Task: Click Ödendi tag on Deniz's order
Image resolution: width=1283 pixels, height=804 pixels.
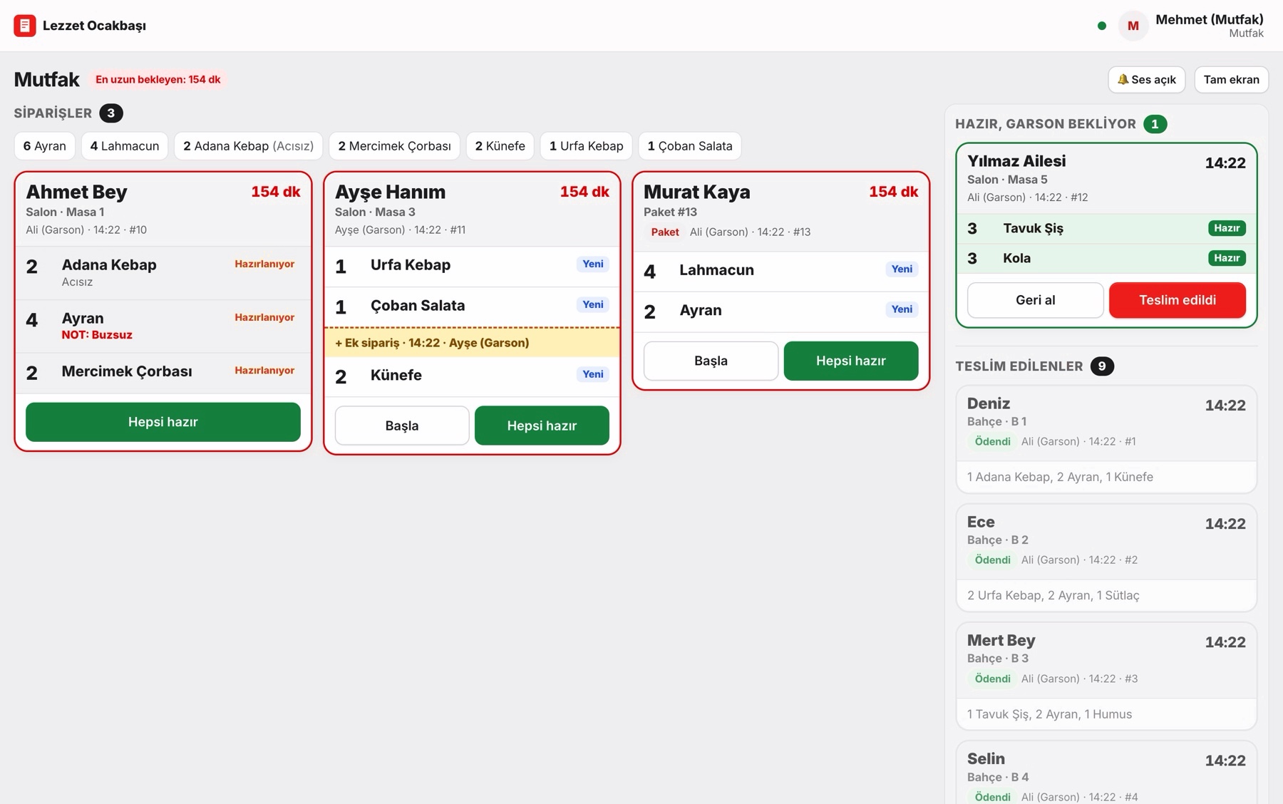Action: [992, 442]
